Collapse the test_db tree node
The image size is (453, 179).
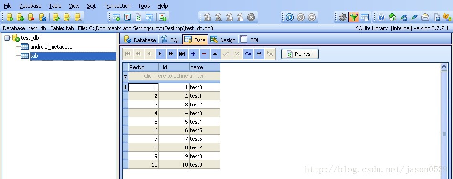7,38
